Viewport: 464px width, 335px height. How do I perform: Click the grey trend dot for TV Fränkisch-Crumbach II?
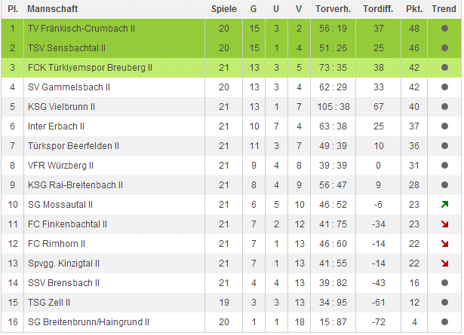pyautogui.click(x=444, y=28)
